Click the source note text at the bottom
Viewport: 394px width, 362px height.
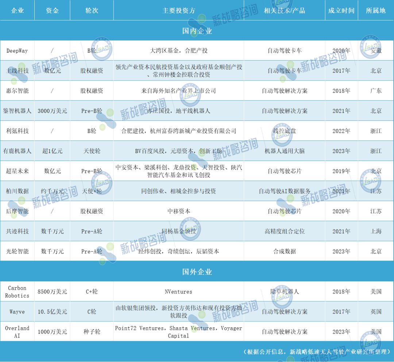coord(317,352)
